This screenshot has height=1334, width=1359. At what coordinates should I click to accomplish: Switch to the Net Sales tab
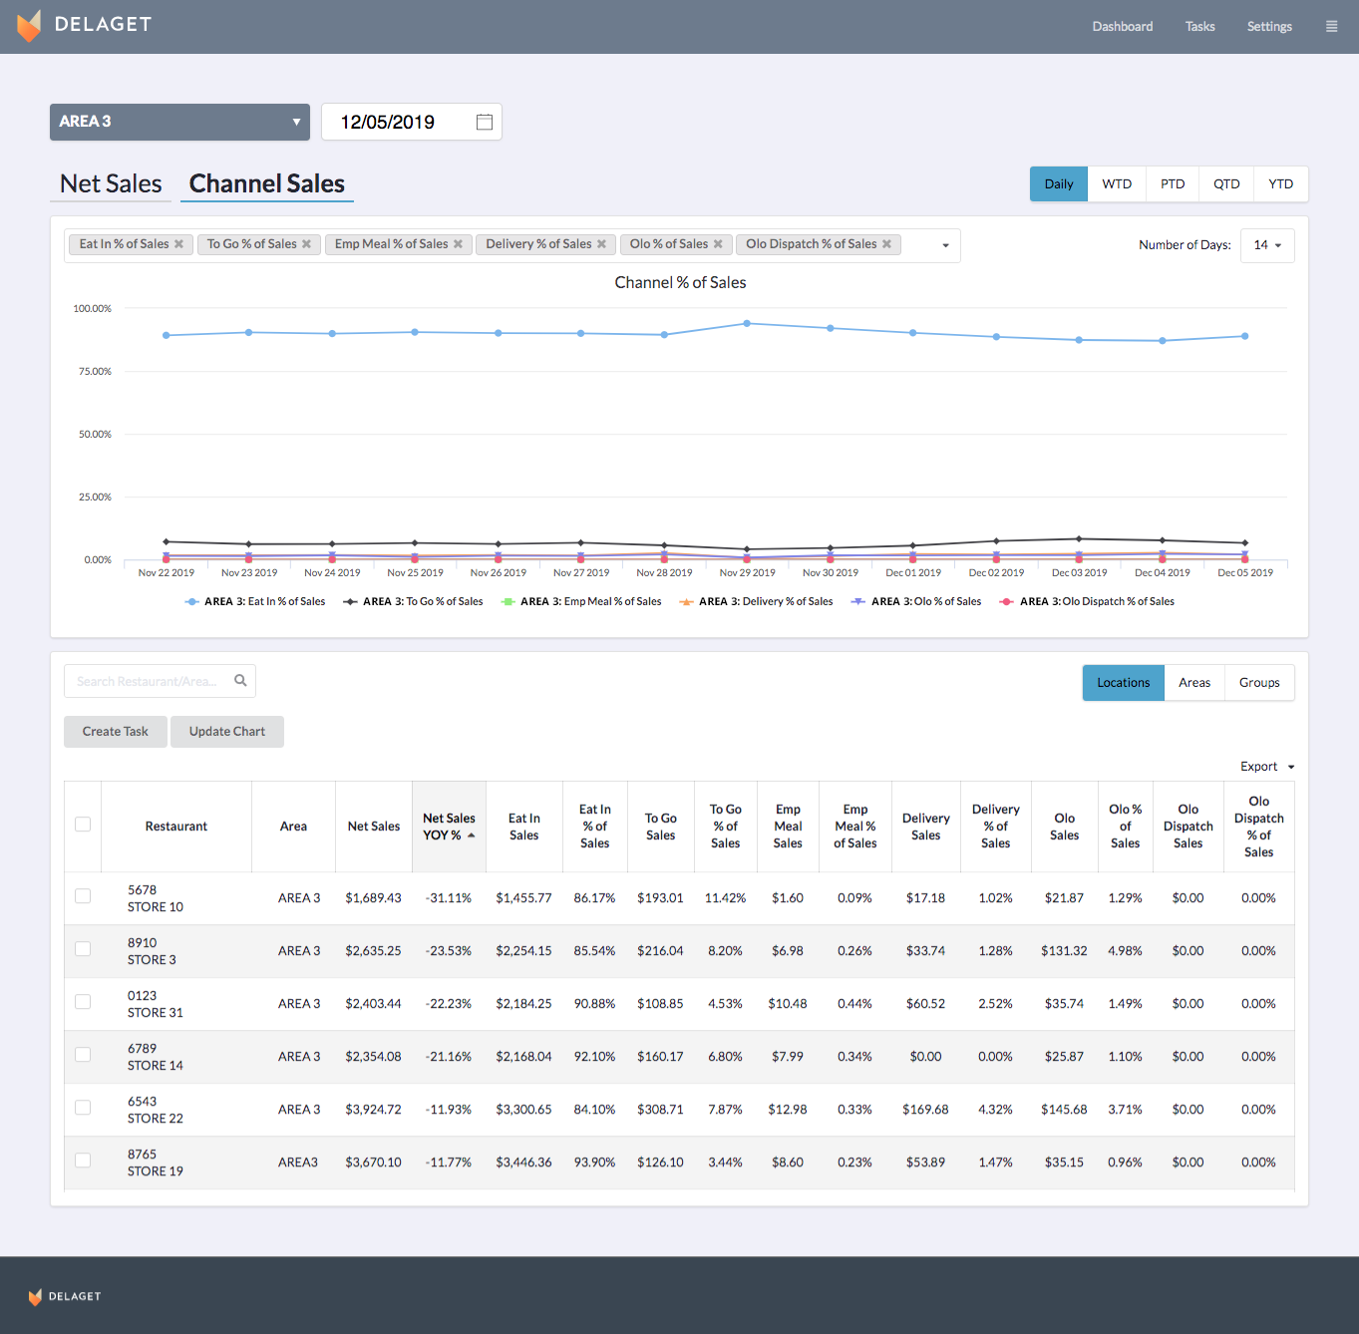coord(111,184)
